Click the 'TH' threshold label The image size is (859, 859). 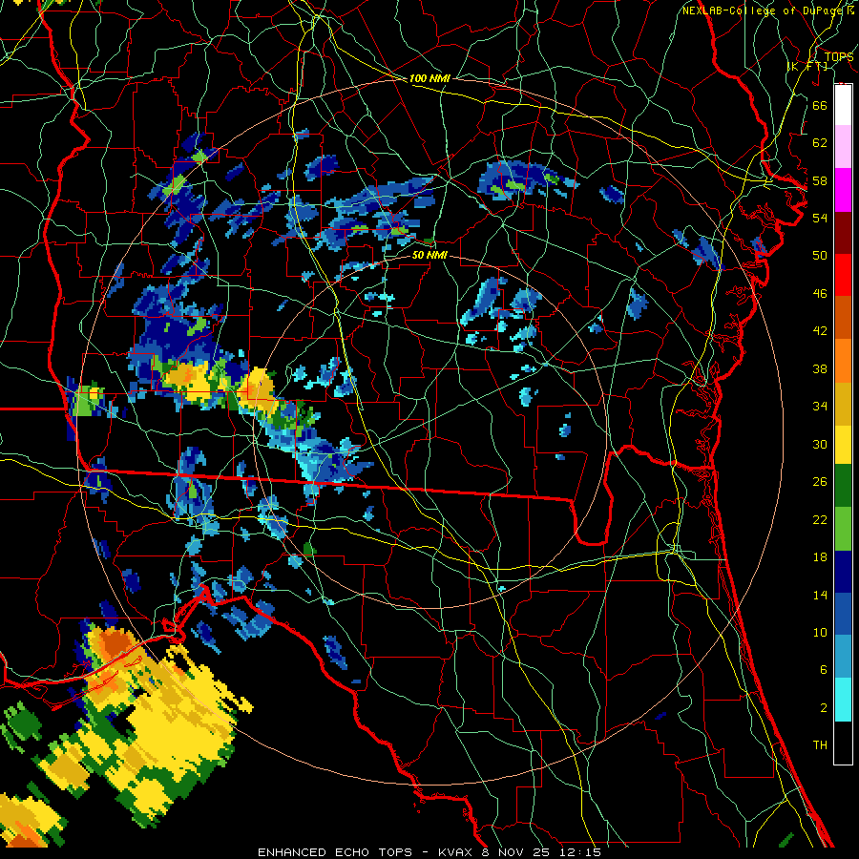pos(820,744)
